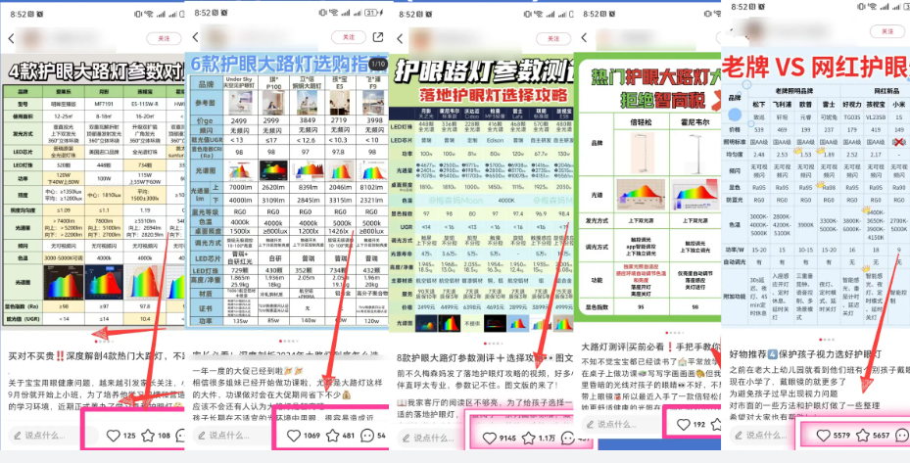This screenshot has width=910, height=463.
Task: Open the 4款护眼大路灯参数对比 comparison image
Action: (92, 192)
